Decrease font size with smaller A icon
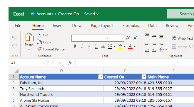The height and width of the screenshot is (107, 194). tap(136, 38)
